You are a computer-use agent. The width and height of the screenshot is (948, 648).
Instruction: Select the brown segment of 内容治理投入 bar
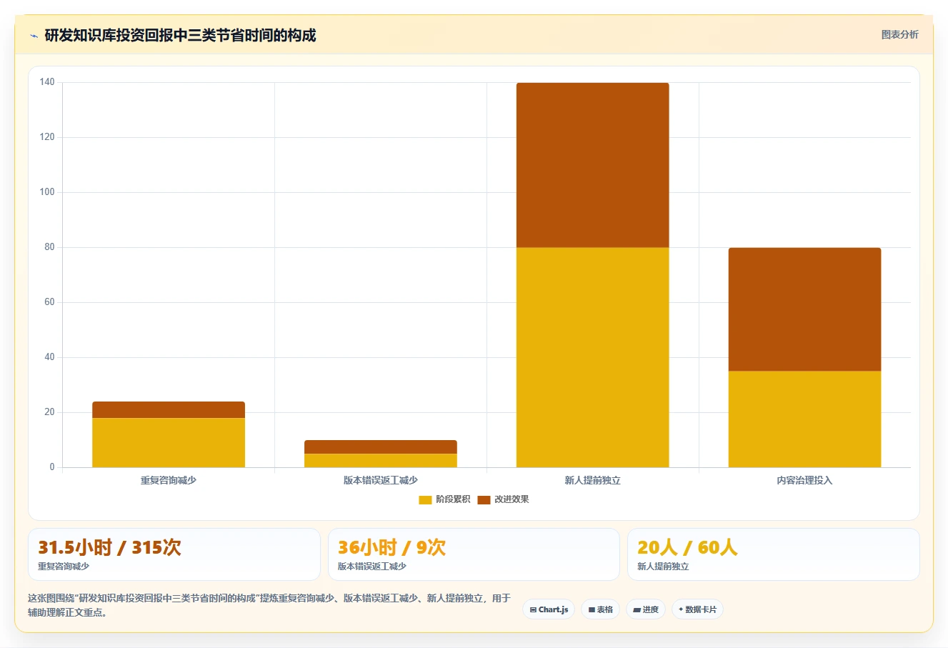coord(804,309)
